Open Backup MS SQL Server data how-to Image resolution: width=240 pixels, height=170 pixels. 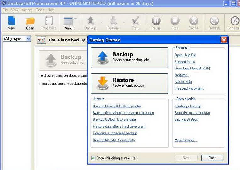(114, 140)
